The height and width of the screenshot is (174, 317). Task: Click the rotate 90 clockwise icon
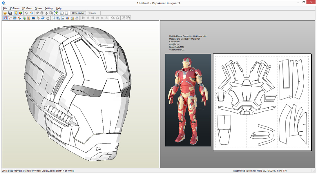117,18
